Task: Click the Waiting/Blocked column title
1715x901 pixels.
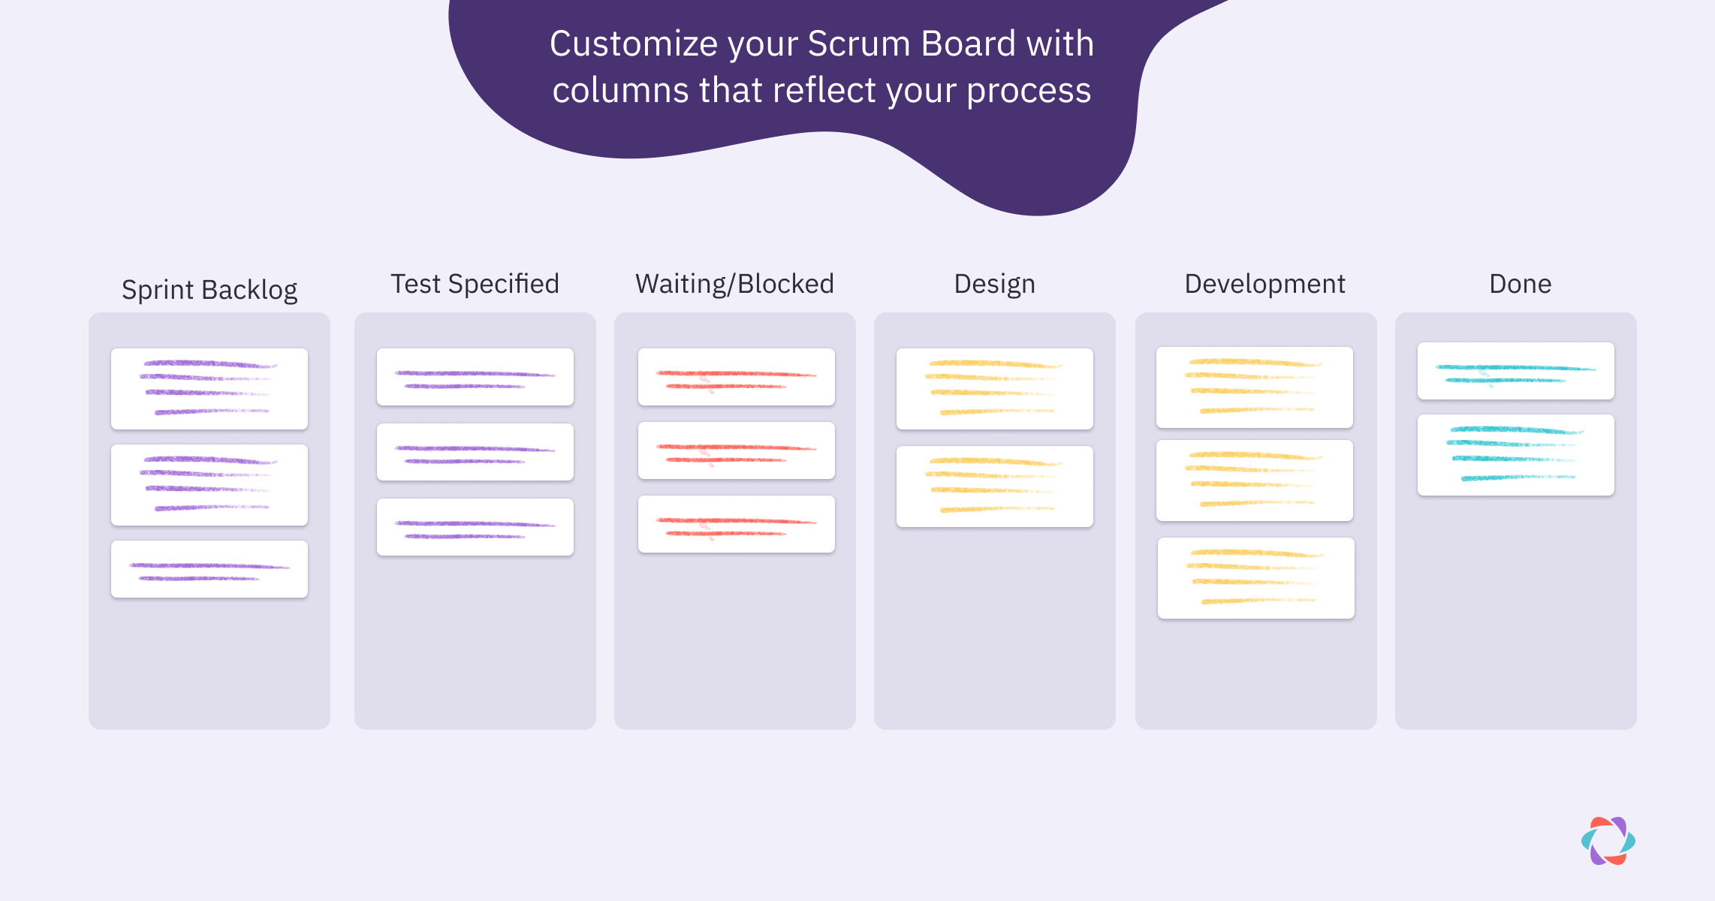Action: pyautogui.click(x=734, y=284)
